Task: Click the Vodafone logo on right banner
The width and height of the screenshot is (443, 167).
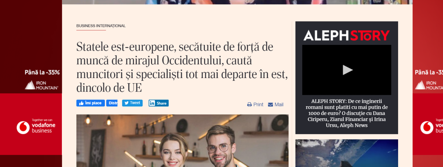Action: click(x=431, y=127)
